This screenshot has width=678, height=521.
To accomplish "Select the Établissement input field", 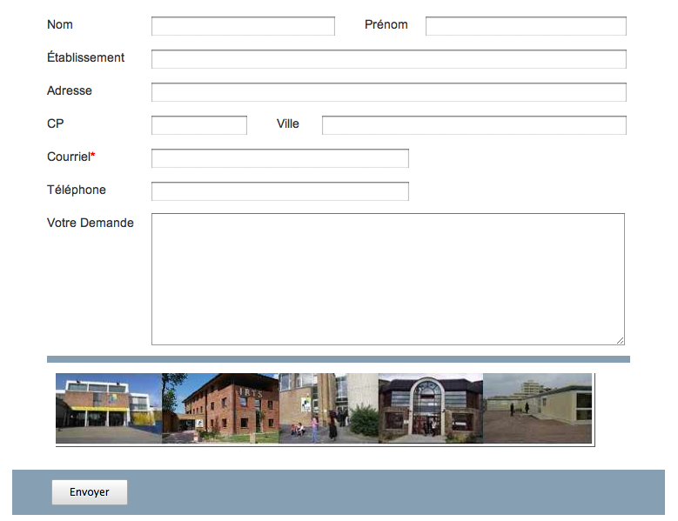I will [389, 59].
